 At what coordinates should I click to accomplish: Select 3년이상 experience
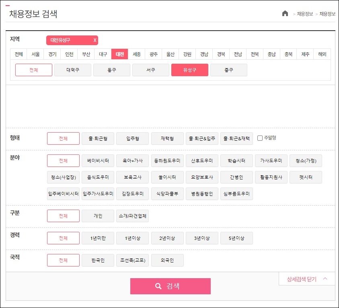(x=202, y=238)
